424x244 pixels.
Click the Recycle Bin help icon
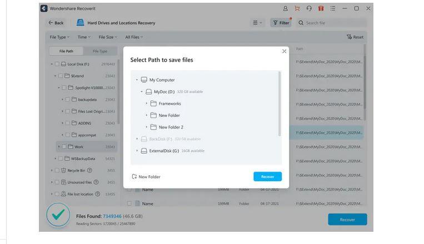coord(90,170)
